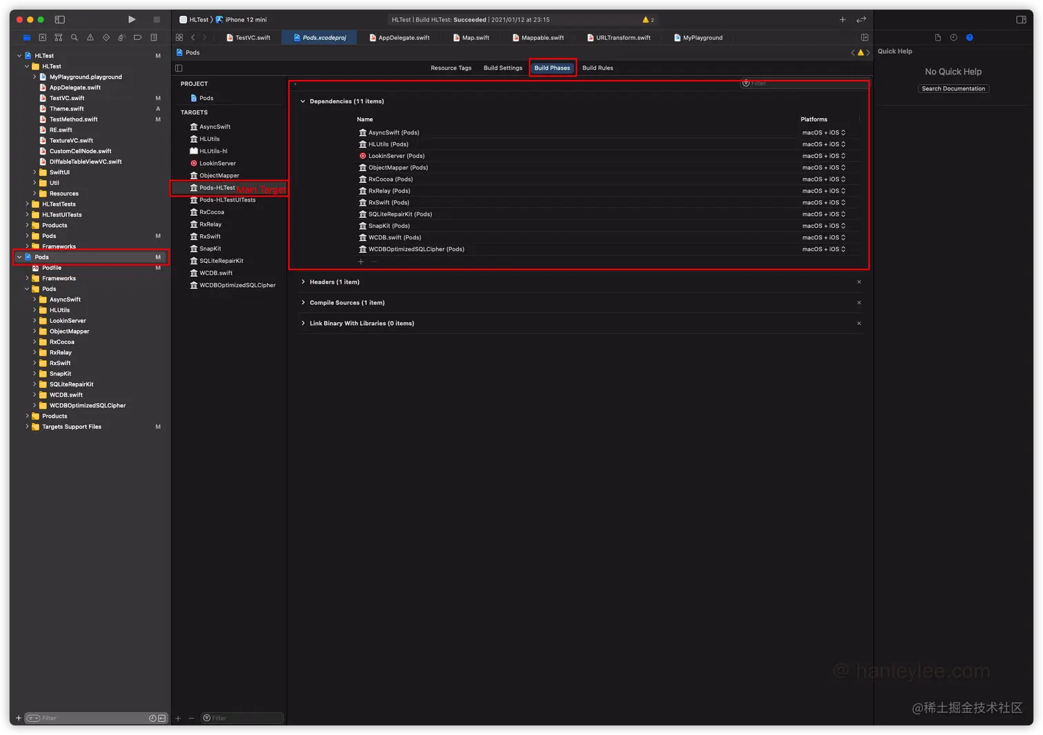Open the Podfile in navigator
The height and width of the screenshot is (735, 1043).
tap(51, 268)
